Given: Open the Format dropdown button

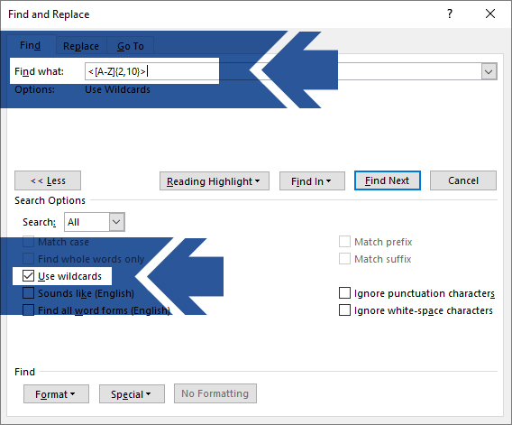Looking at the screenshot, I should 56,394.
